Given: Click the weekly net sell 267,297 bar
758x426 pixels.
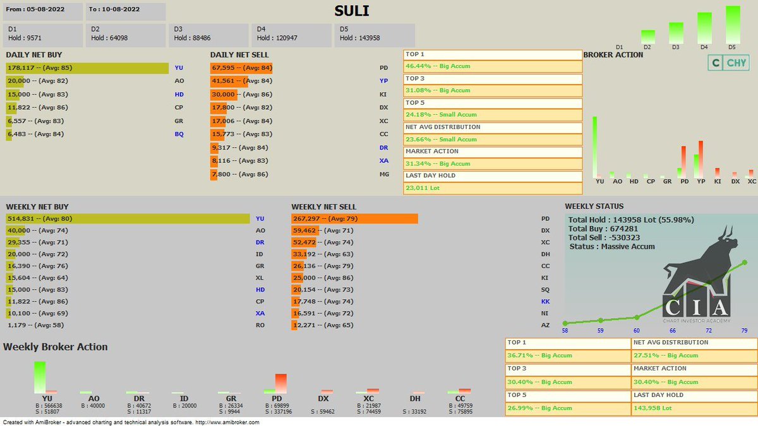Looking at the screenshot, I should point(354,218).
